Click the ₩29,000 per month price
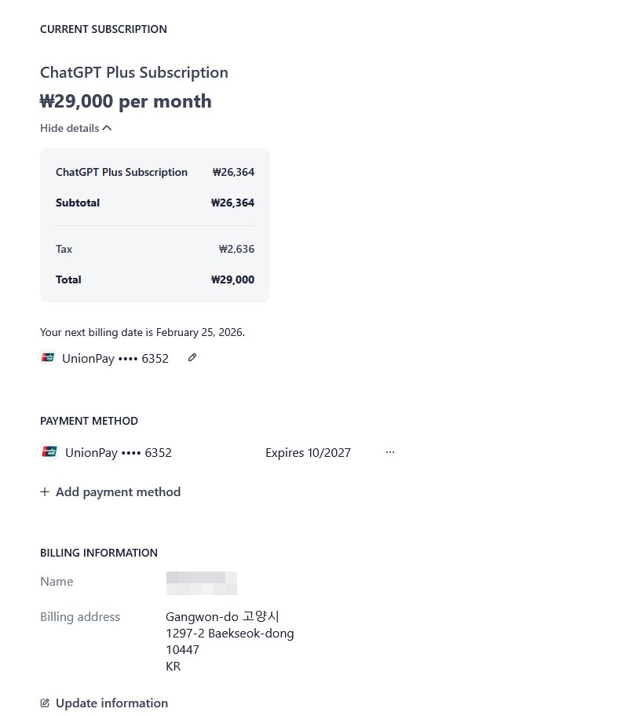 [x=126, y=101]
